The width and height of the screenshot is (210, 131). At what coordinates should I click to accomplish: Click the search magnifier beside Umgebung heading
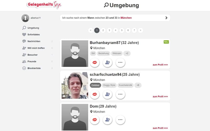tap(106, 5)
